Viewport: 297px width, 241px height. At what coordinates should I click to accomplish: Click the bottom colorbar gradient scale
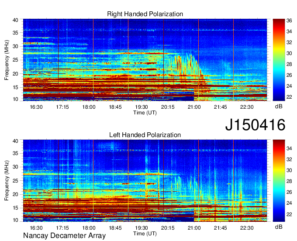pyautogui.click(x=279, y=181)
